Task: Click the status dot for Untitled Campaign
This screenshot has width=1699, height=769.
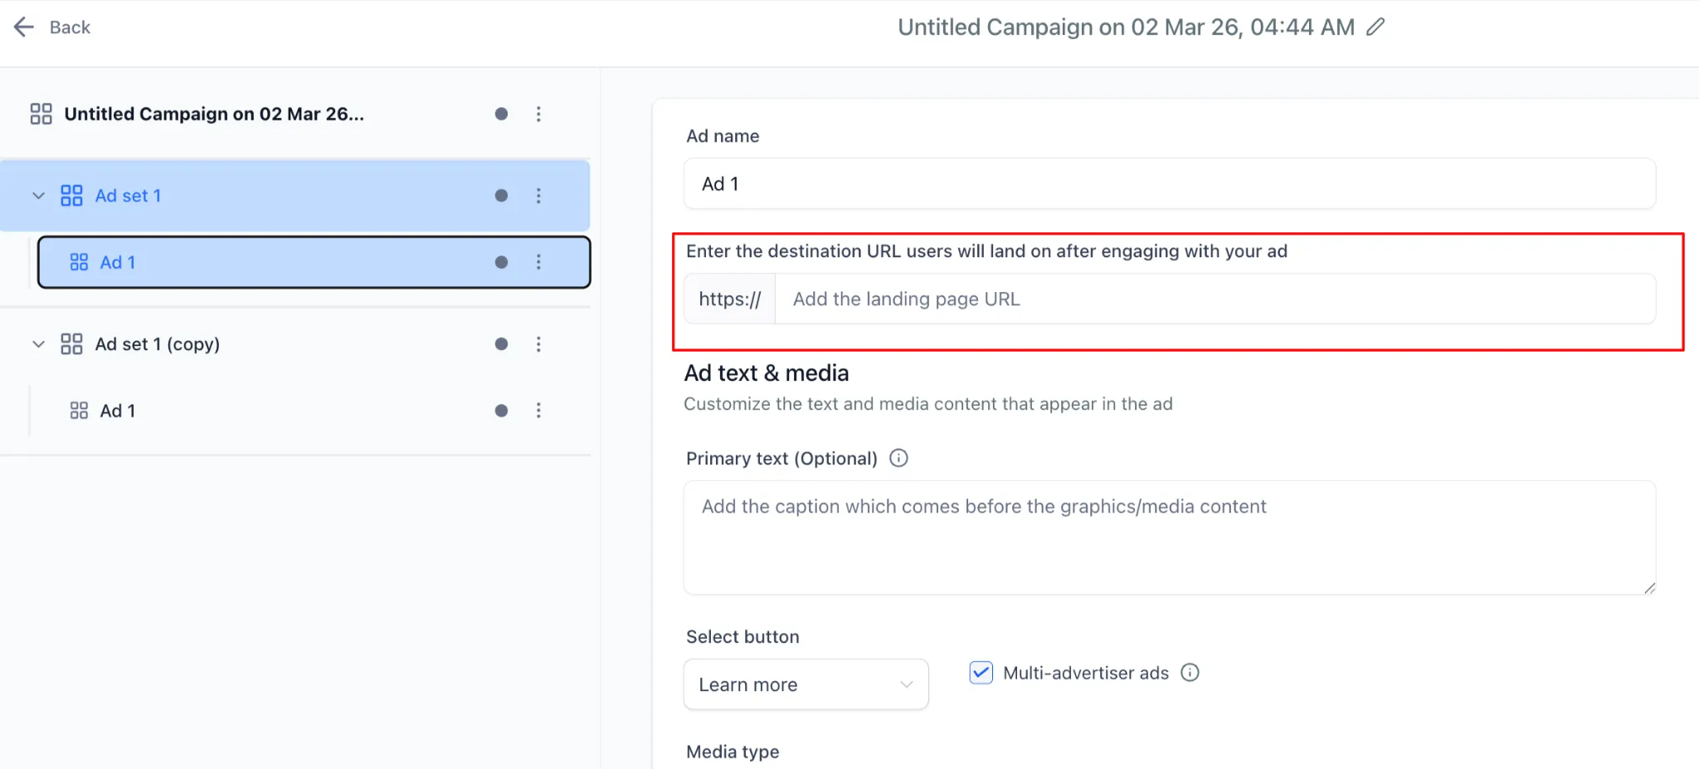Action: [x=501, y=114]
